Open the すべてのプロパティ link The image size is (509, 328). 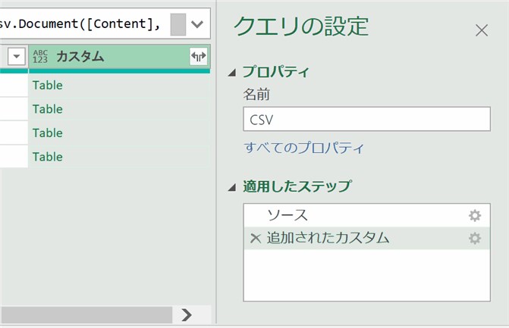pyautogui.click(x=304, y=148)
